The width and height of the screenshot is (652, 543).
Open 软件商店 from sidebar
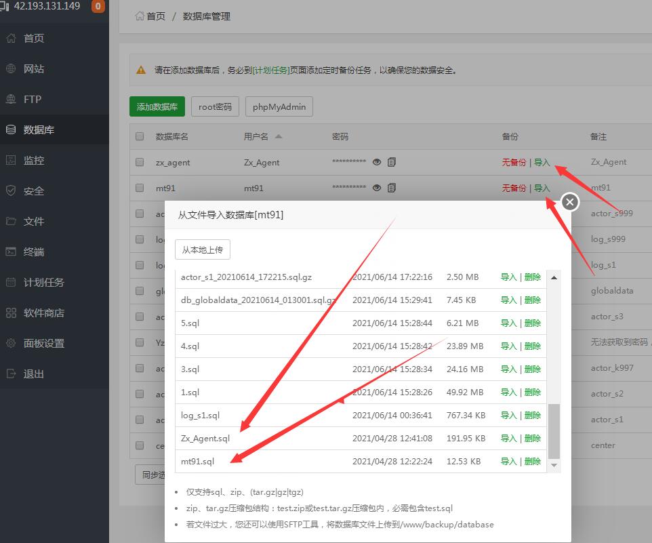coord(43,313)
